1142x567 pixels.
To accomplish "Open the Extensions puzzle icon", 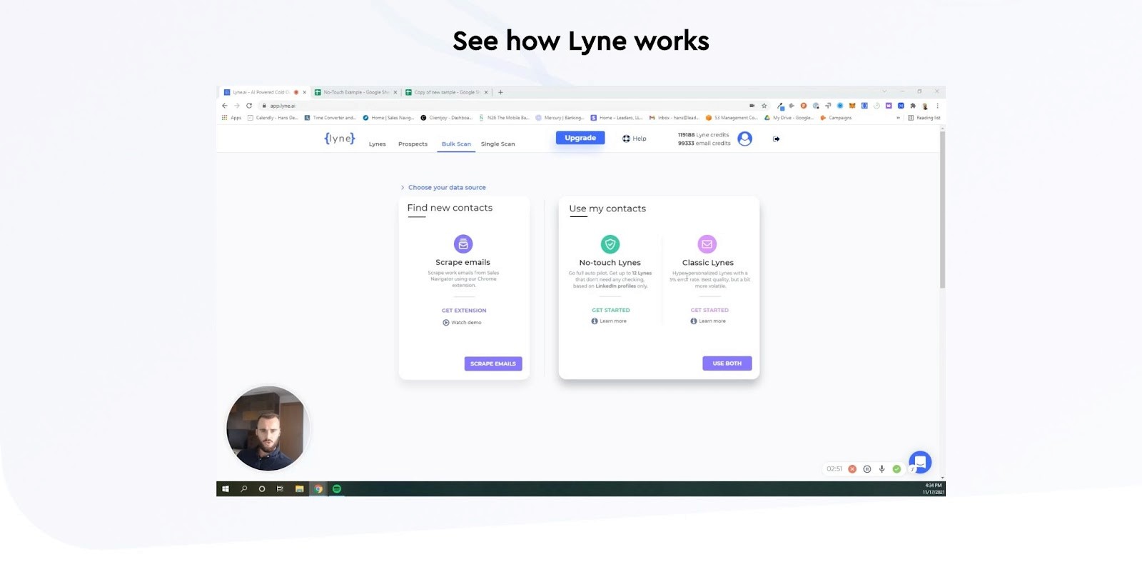I will [913, 106].
